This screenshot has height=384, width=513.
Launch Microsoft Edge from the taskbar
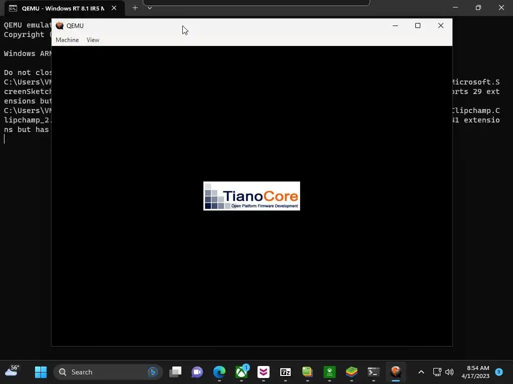219,372
